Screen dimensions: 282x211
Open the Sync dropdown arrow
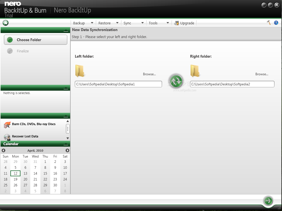(x=142, y=23)
